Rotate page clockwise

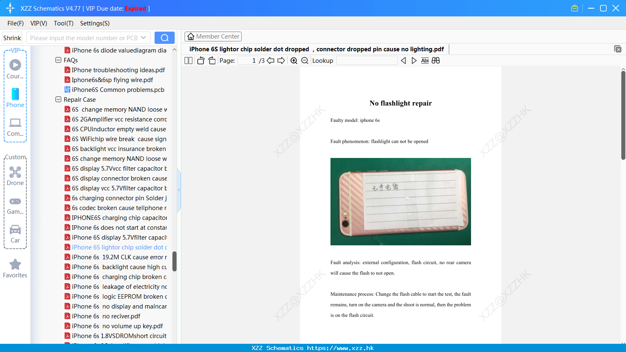pyautogui.click(x=212, y=61)
